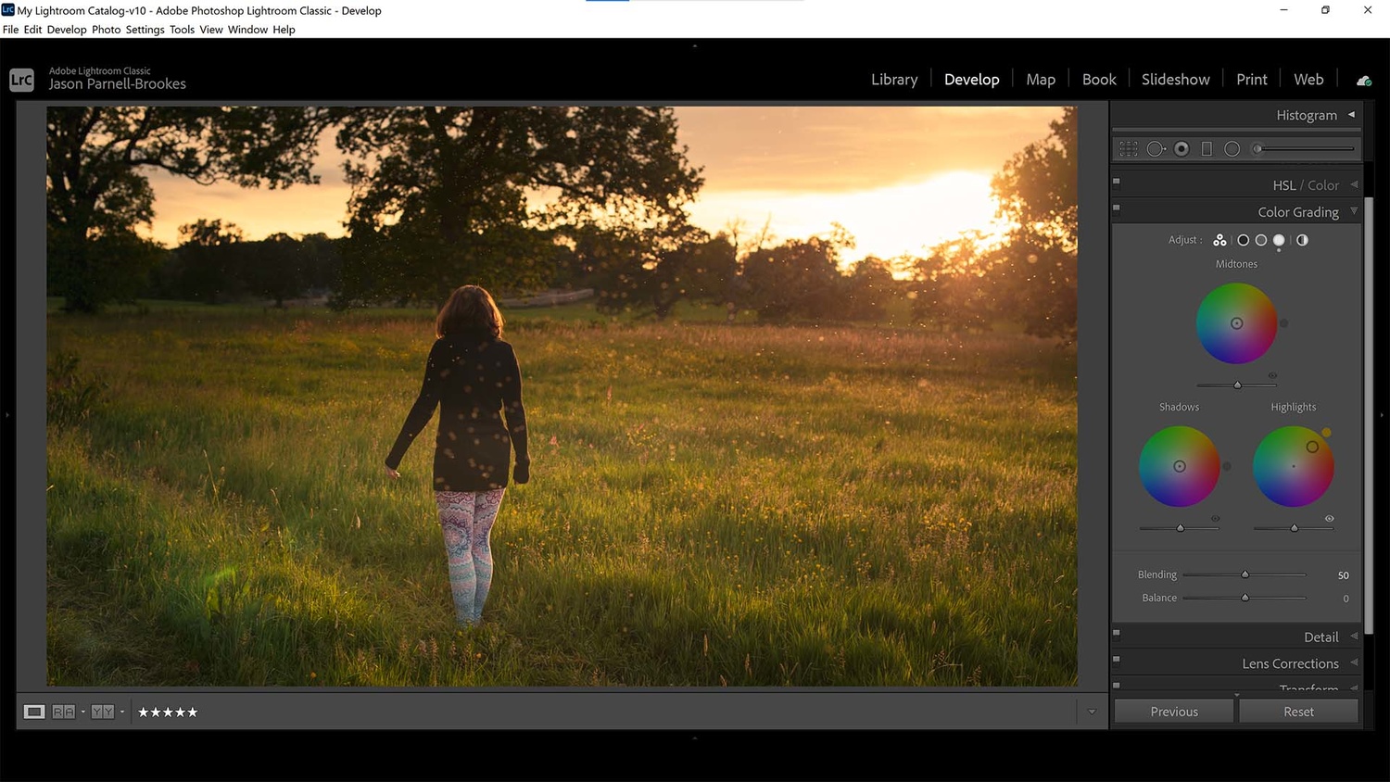Select the Radial Filter tool
This screenshot has height=782, width=1390.
[1232, 148]
